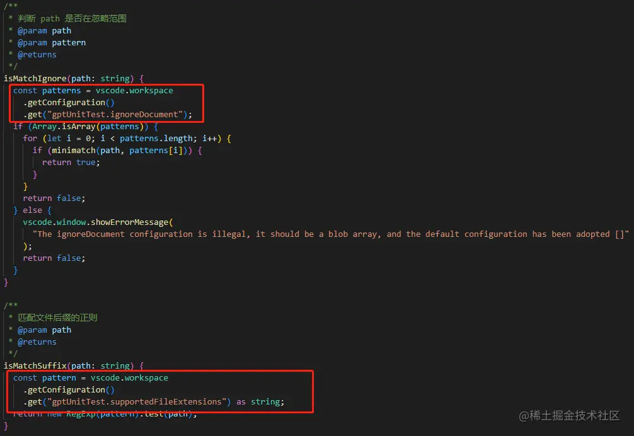Click 'vscode.workspace' on the const patterns line

[x=134, y=91]
